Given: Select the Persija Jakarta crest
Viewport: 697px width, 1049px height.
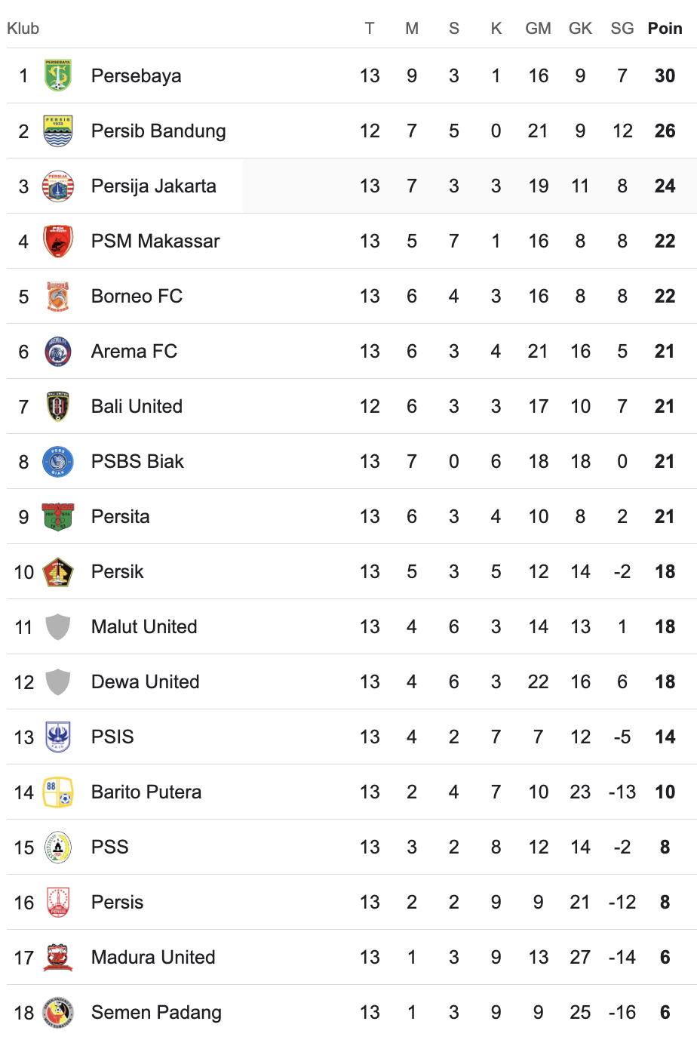Looking at the screenshot, I should (x=58, y=186).
